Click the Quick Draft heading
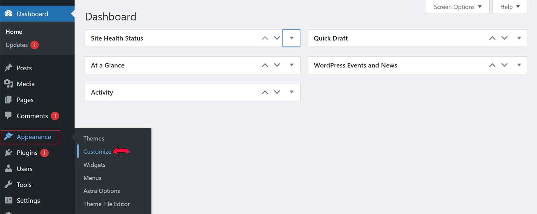 pos(331,38)
